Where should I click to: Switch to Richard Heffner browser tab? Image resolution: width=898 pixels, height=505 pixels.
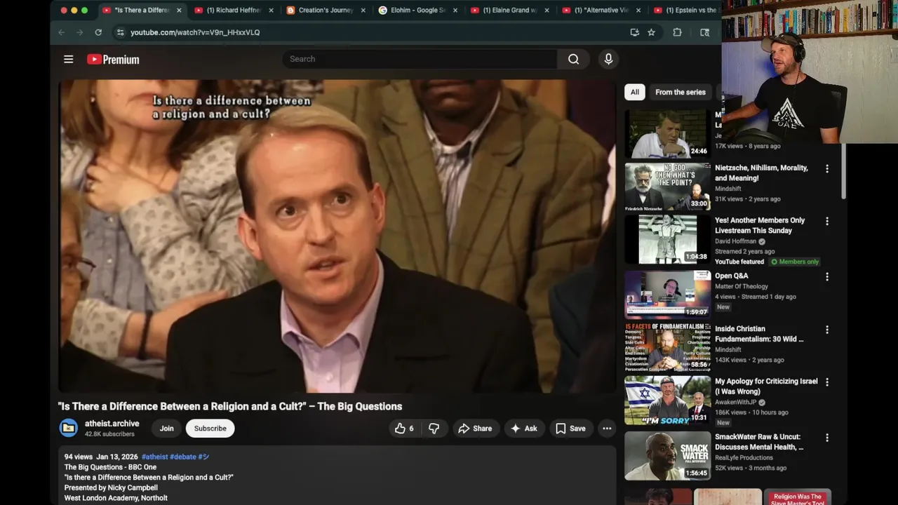pos(234,11)
